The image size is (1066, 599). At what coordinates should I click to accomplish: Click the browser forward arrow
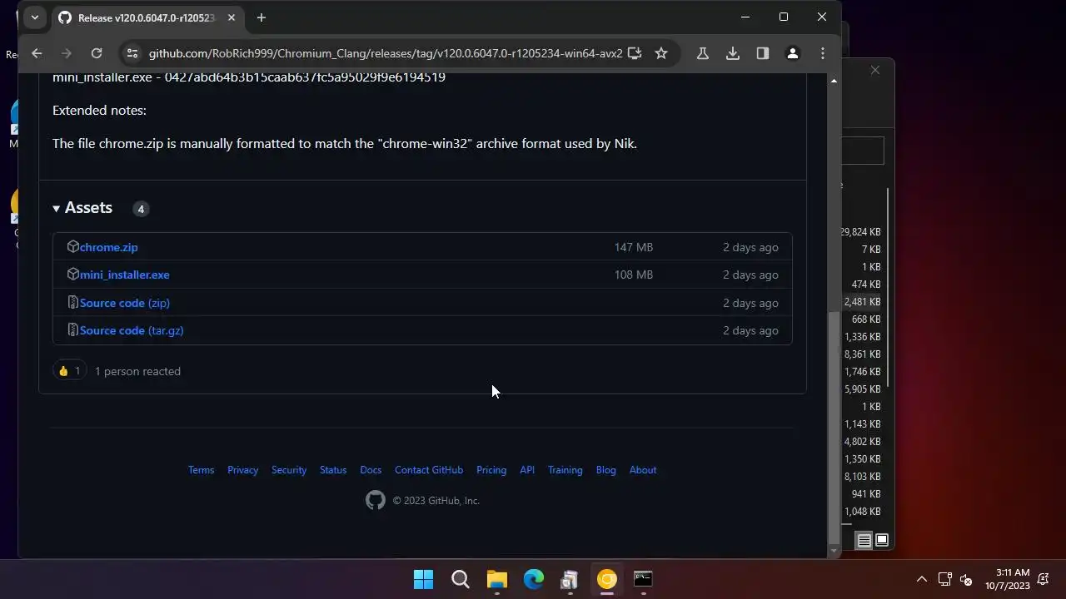[x=67, y=53]
